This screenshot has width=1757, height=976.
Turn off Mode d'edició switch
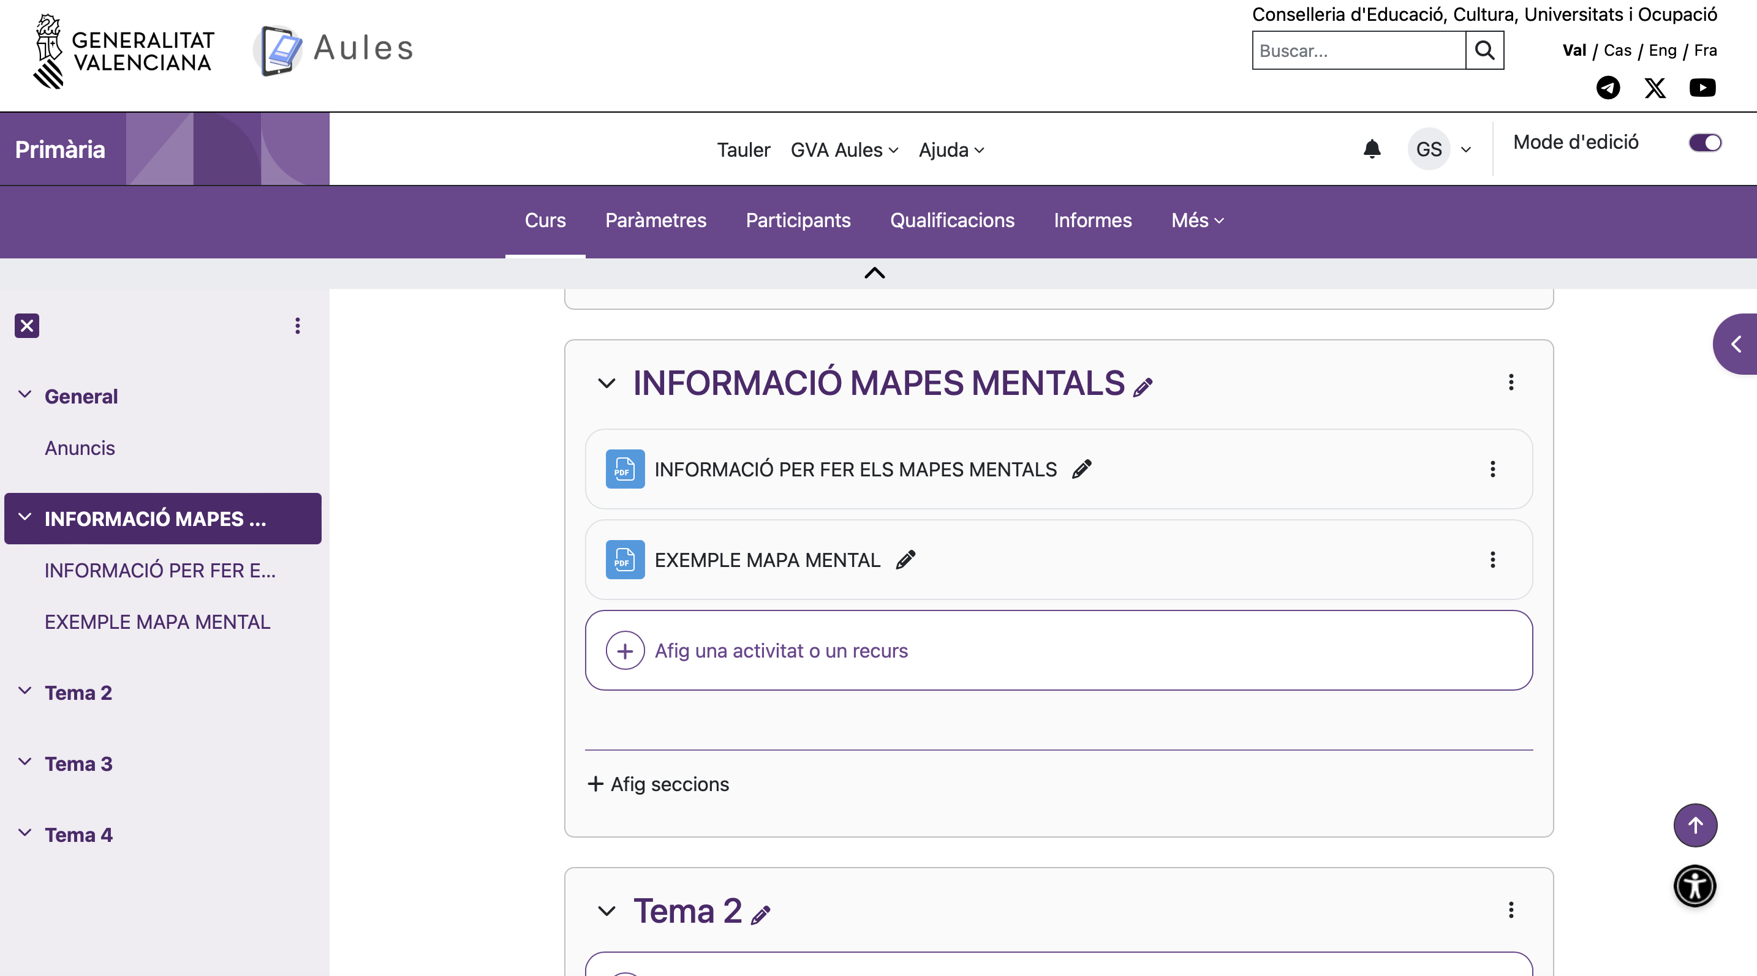1704,143
